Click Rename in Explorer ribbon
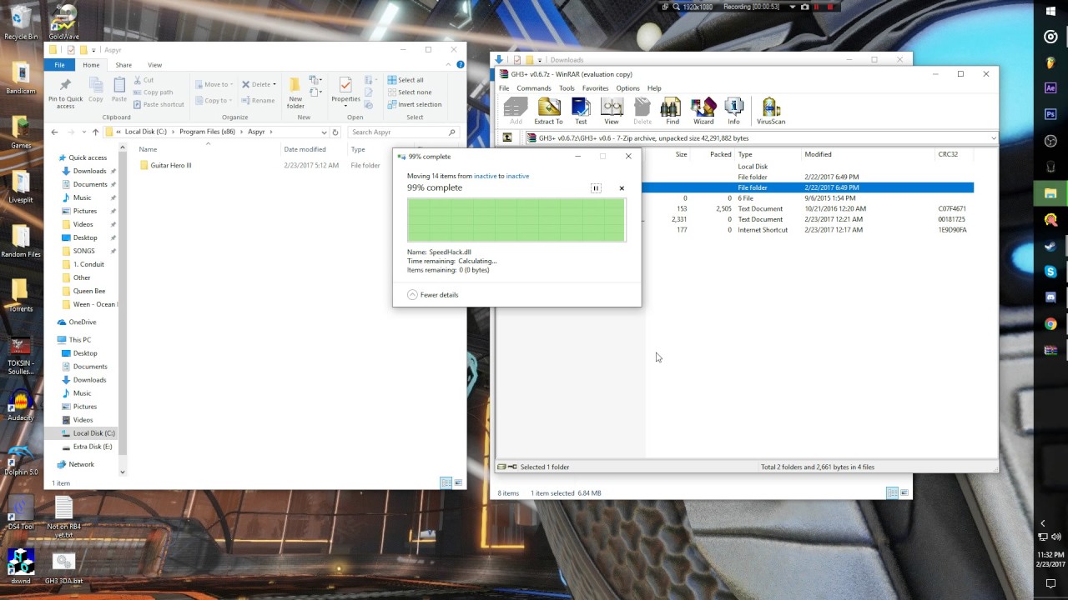The image size is (1068, 600). pos(258,101)
